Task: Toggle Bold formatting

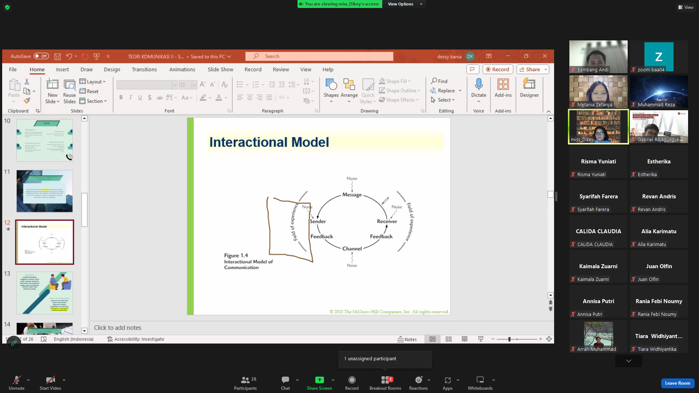Action: click(121, 98)
